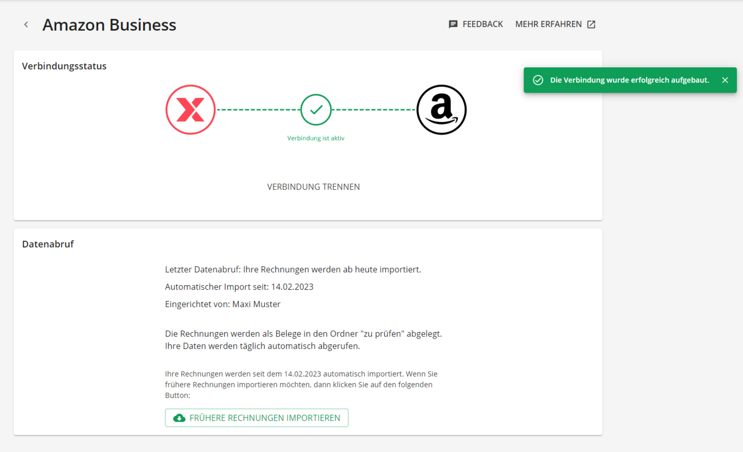The height and width of the screenshot is (452, 743).
Task: Click the Amazon logo circle
Action: (441, 109)
